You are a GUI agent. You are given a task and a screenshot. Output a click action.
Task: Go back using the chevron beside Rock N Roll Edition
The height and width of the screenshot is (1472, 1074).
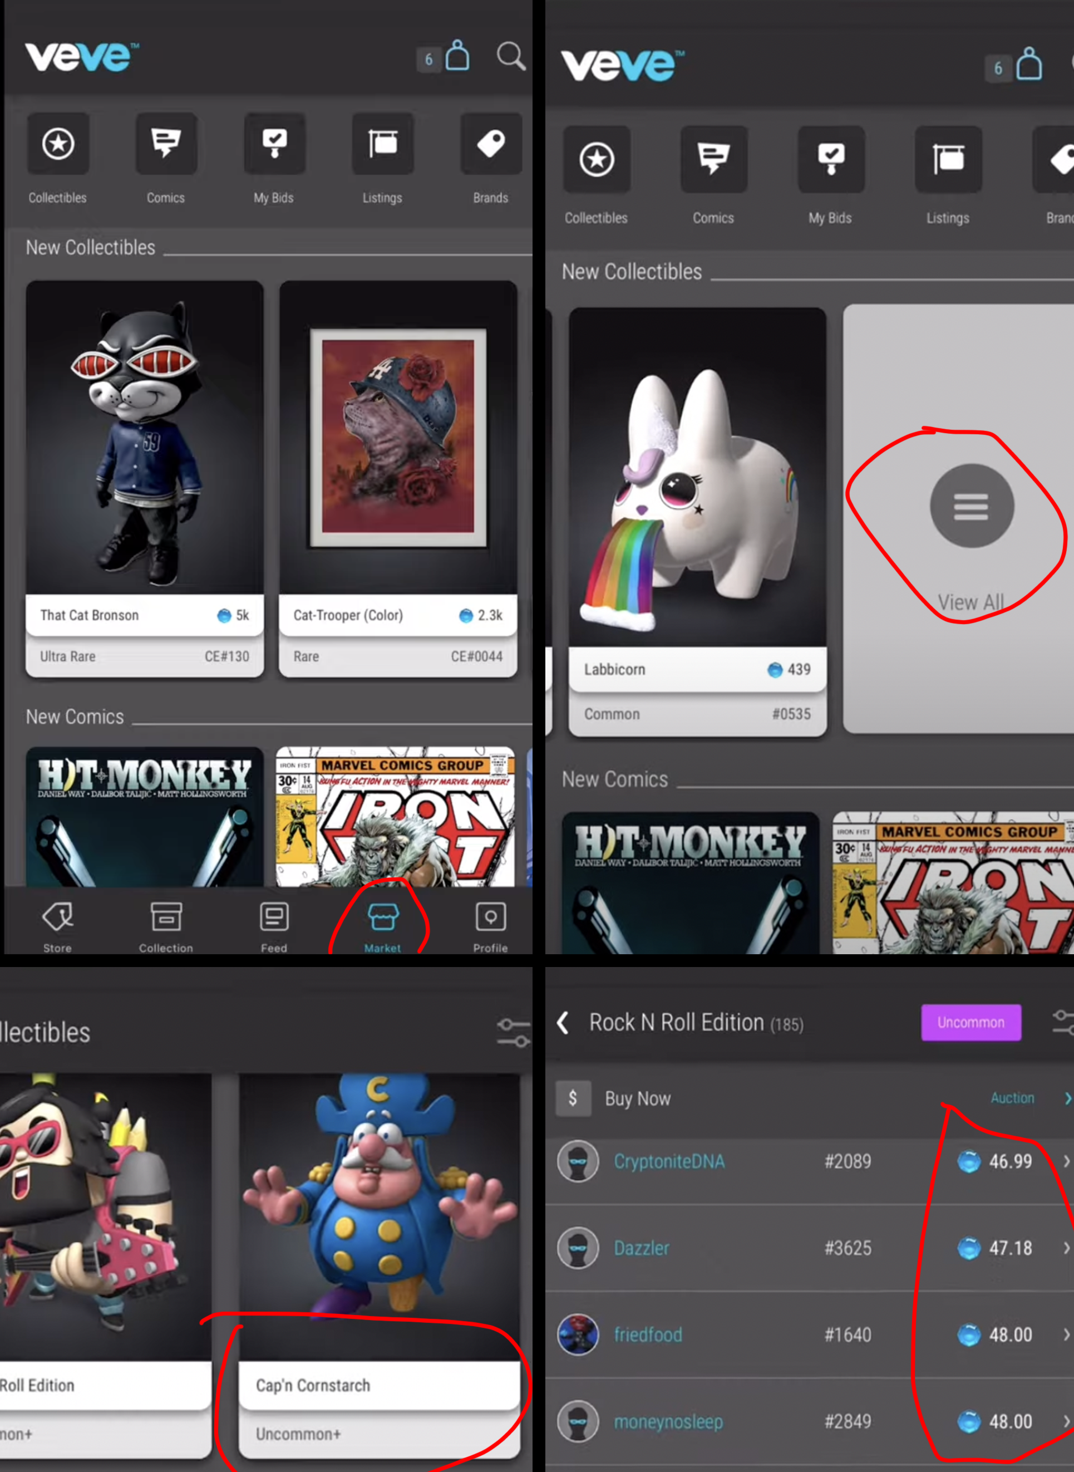[x=563, y=1023]
